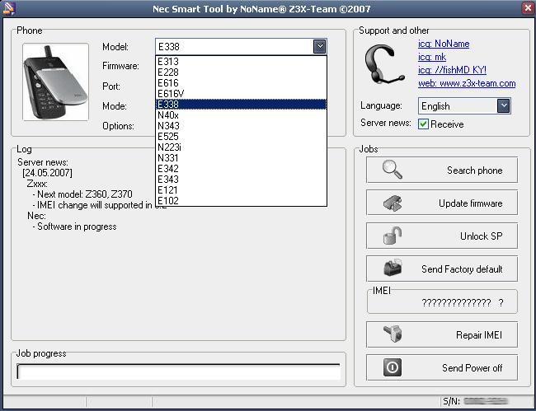Select model N40x from the list
Image resolution: width=536 pixels, height=411 pixels.
click(241, 115)
